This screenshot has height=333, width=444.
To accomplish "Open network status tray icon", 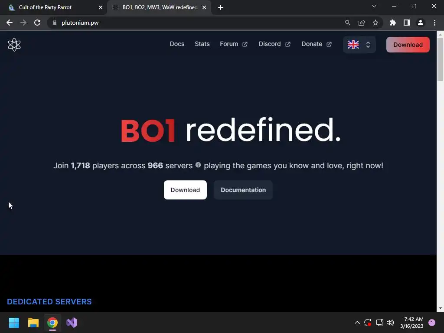I will [379, 323].
